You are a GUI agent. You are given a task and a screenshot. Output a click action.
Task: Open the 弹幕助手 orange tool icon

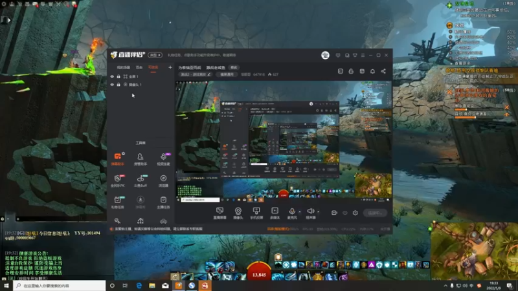point(118,158)
